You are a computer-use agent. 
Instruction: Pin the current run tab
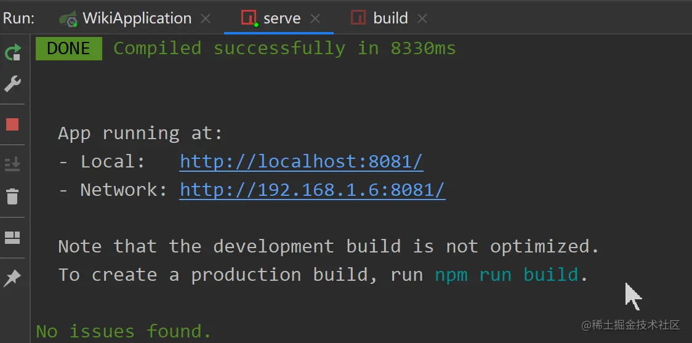[13, 278]
